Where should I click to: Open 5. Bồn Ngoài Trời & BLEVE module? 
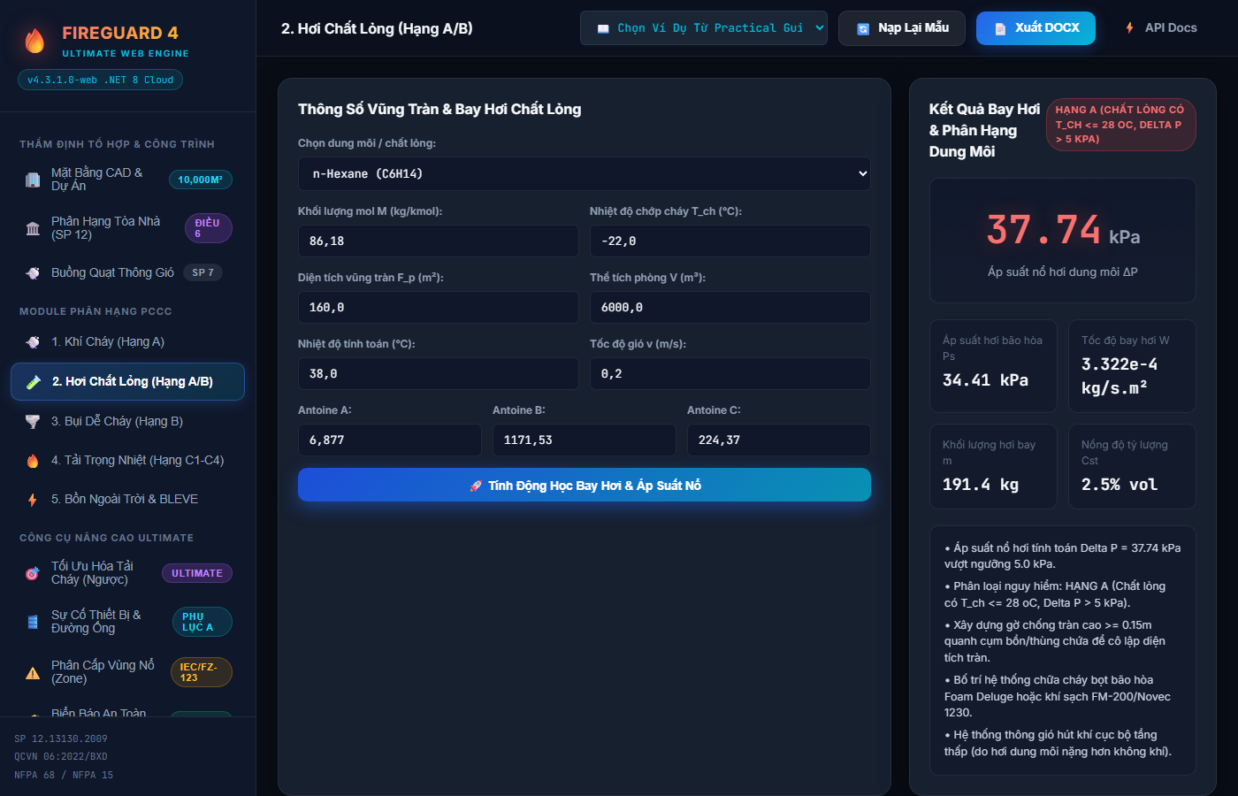[x=127, y=499]
